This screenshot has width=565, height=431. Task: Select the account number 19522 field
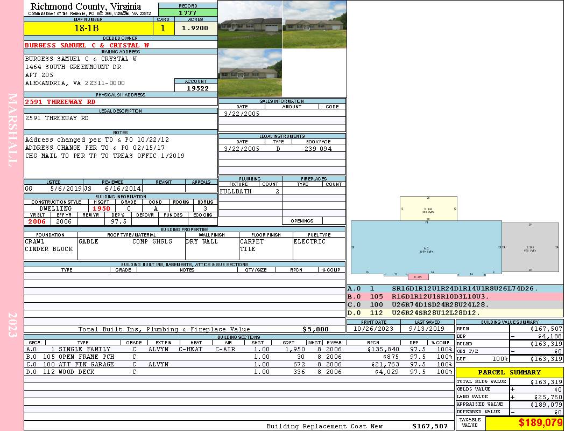(196, 88)
